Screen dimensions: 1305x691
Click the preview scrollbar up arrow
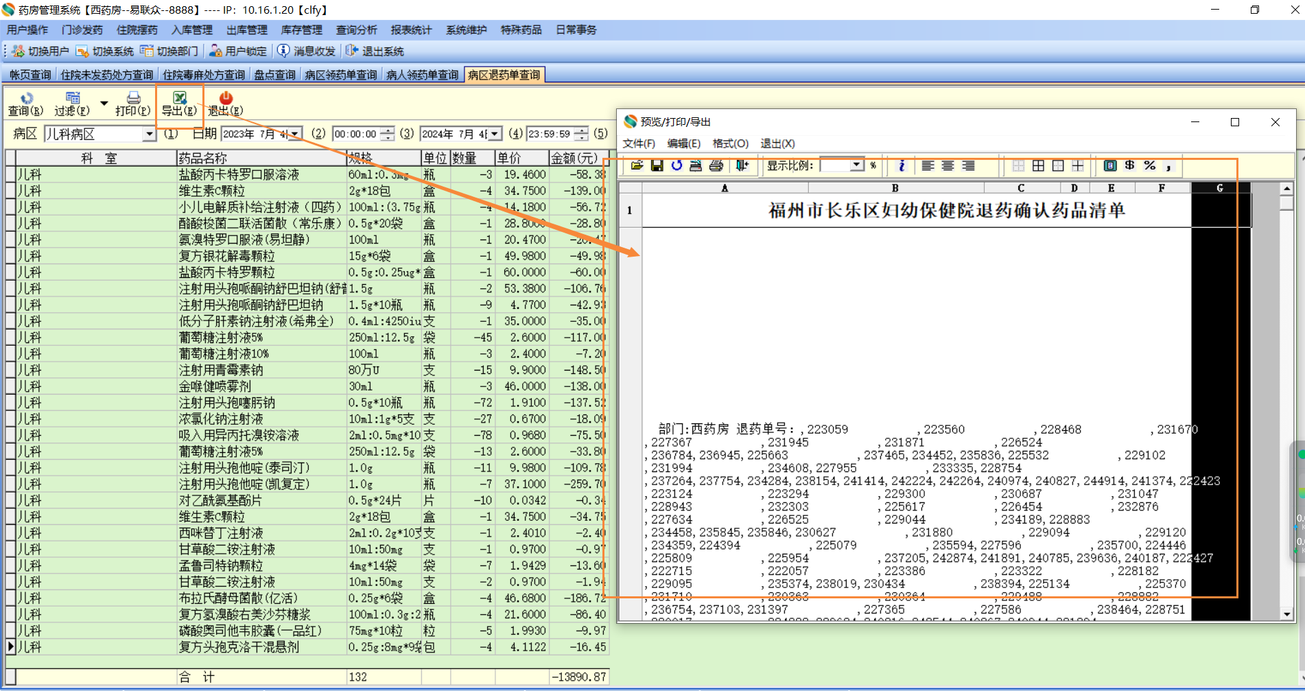pyautogui.click(x=1287, y=188)
